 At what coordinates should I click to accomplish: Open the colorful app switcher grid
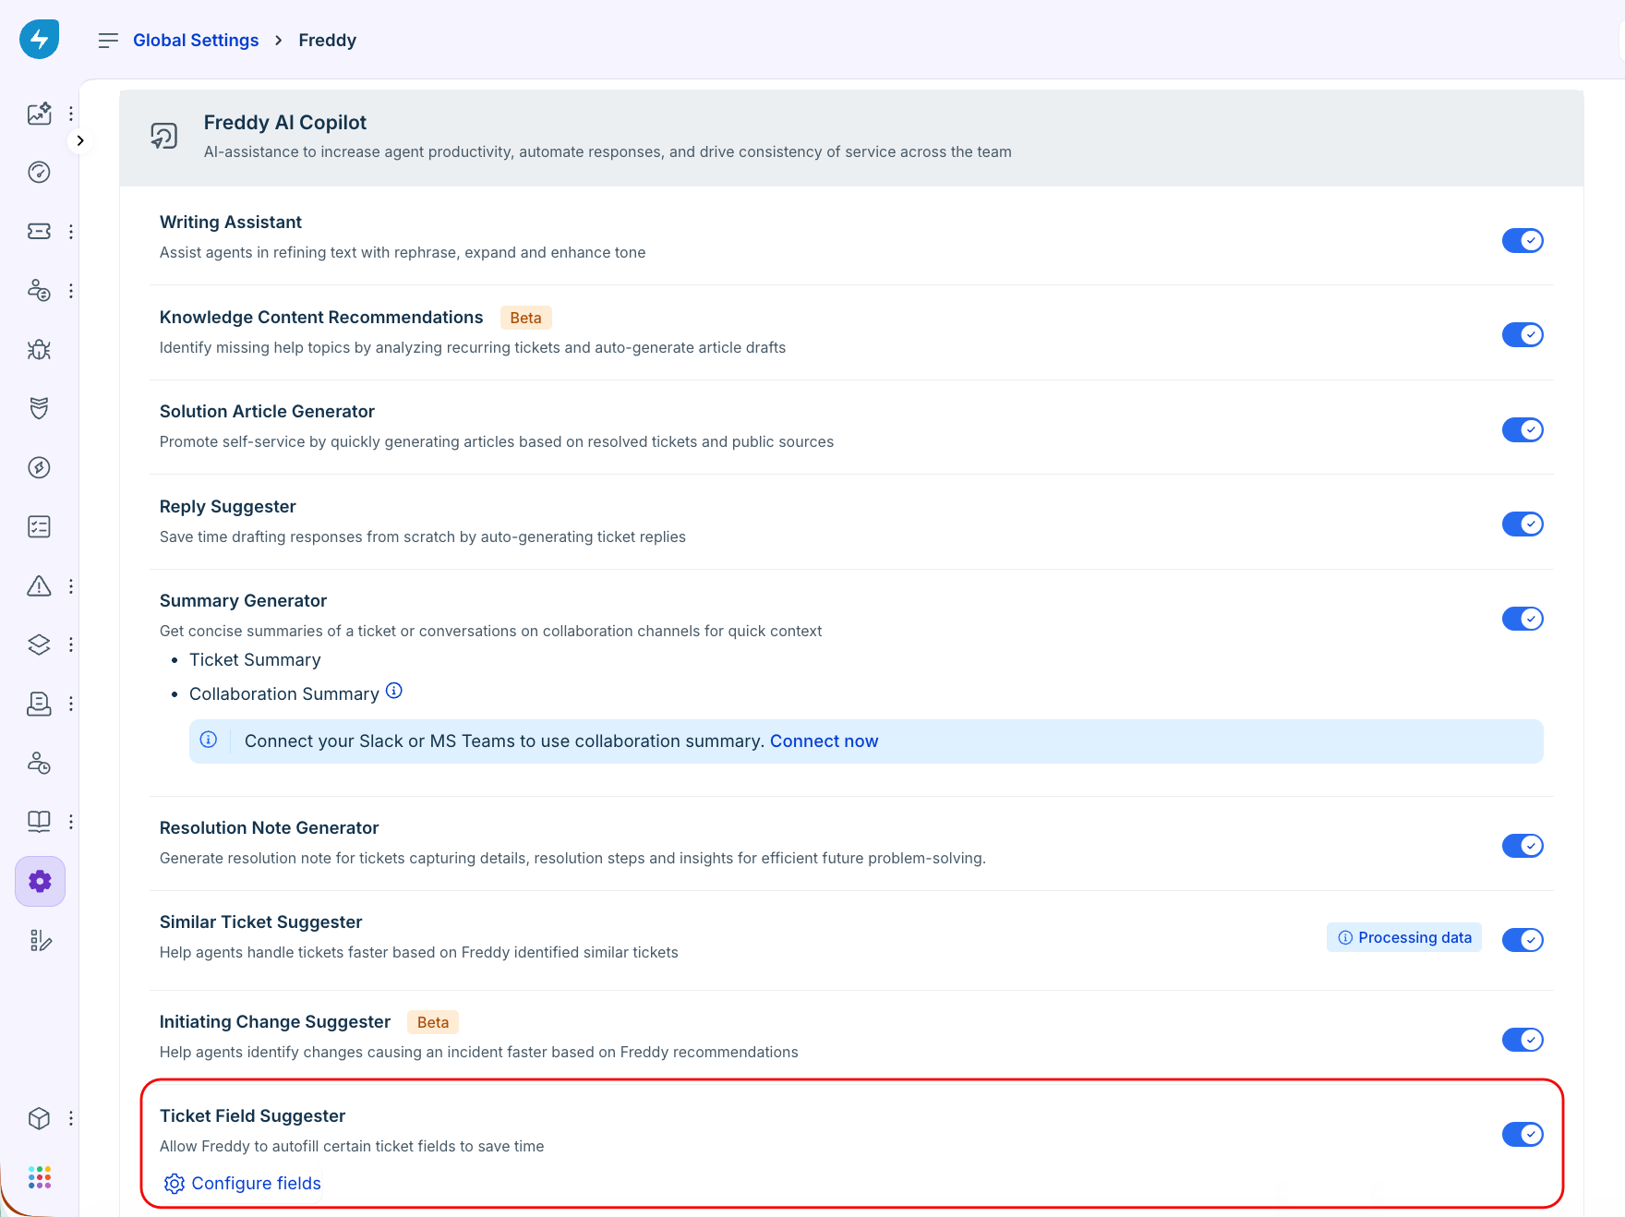pyautogui.click(x=40, y=1177)
